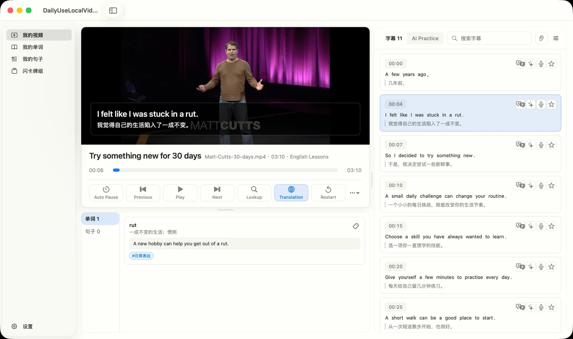Toggle the sidebar panel icon

coord(113,10)
